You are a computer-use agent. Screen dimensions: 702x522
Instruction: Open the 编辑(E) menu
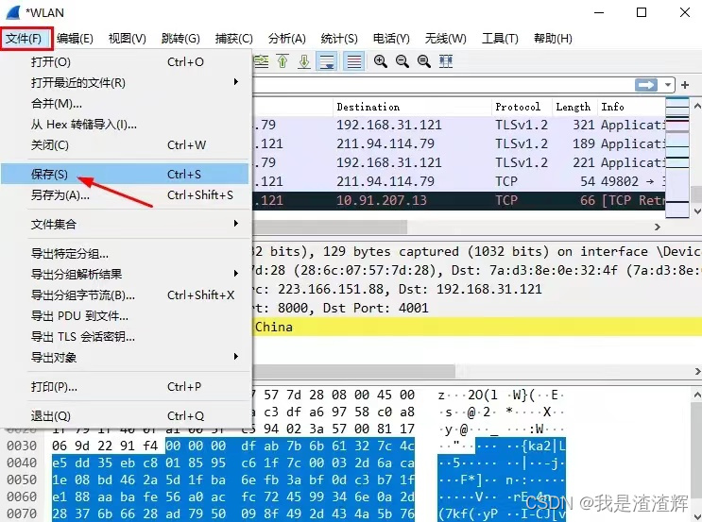75,39
